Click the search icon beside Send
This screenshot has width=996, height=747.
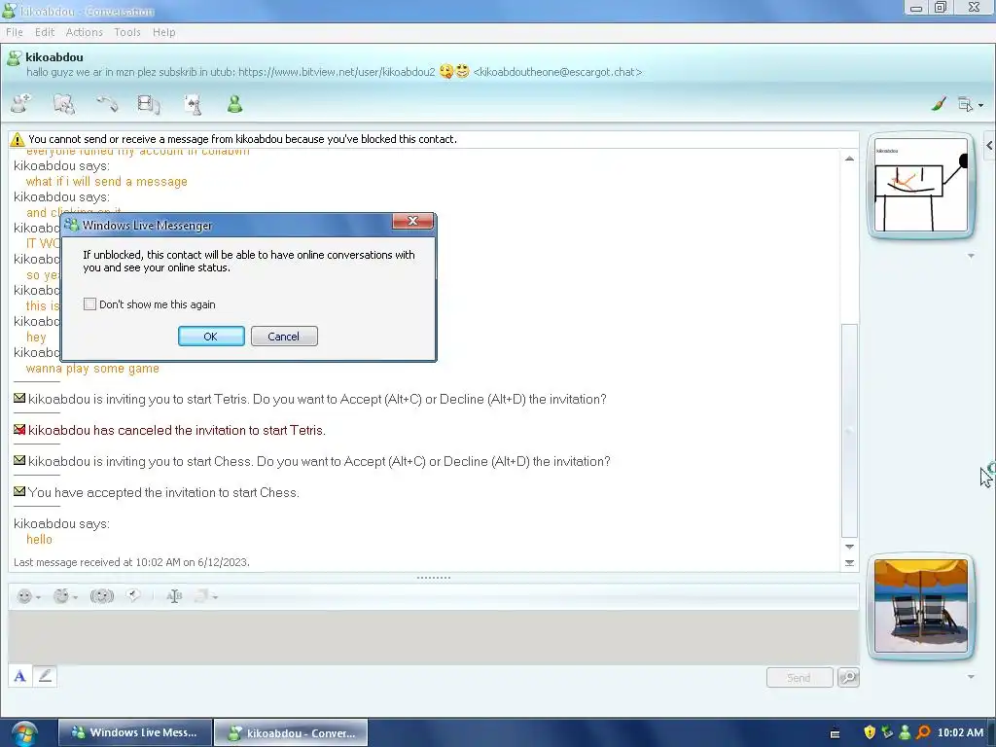click(848, 677)
